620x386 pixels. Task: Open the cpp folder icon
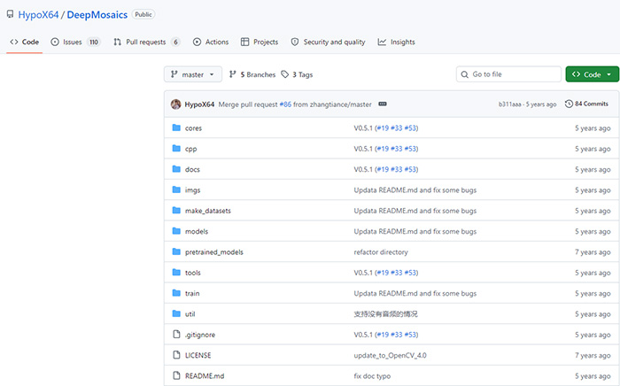tap(176, 148)
